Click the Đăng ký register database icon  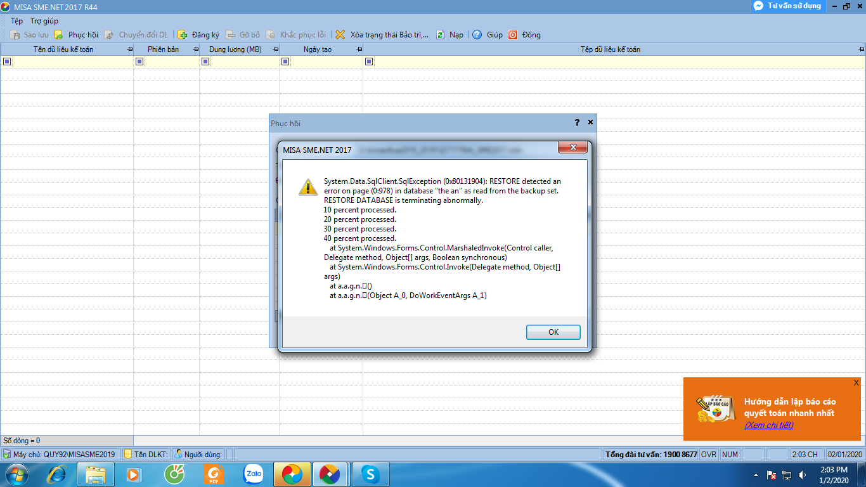183,35
